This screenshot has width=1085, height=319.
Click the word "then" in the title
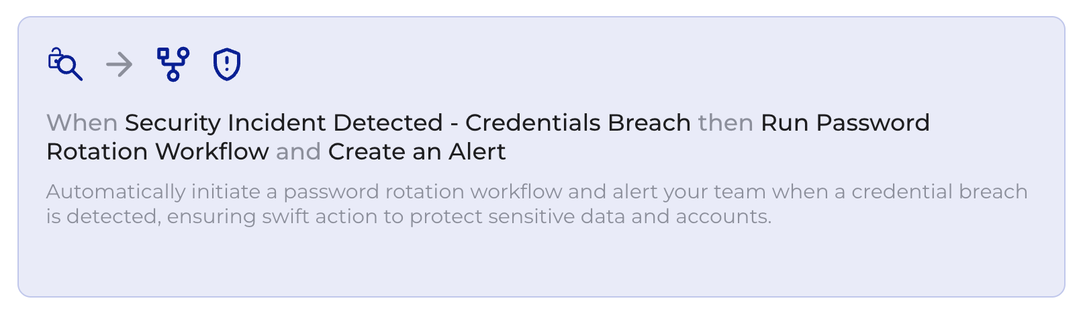725,123
